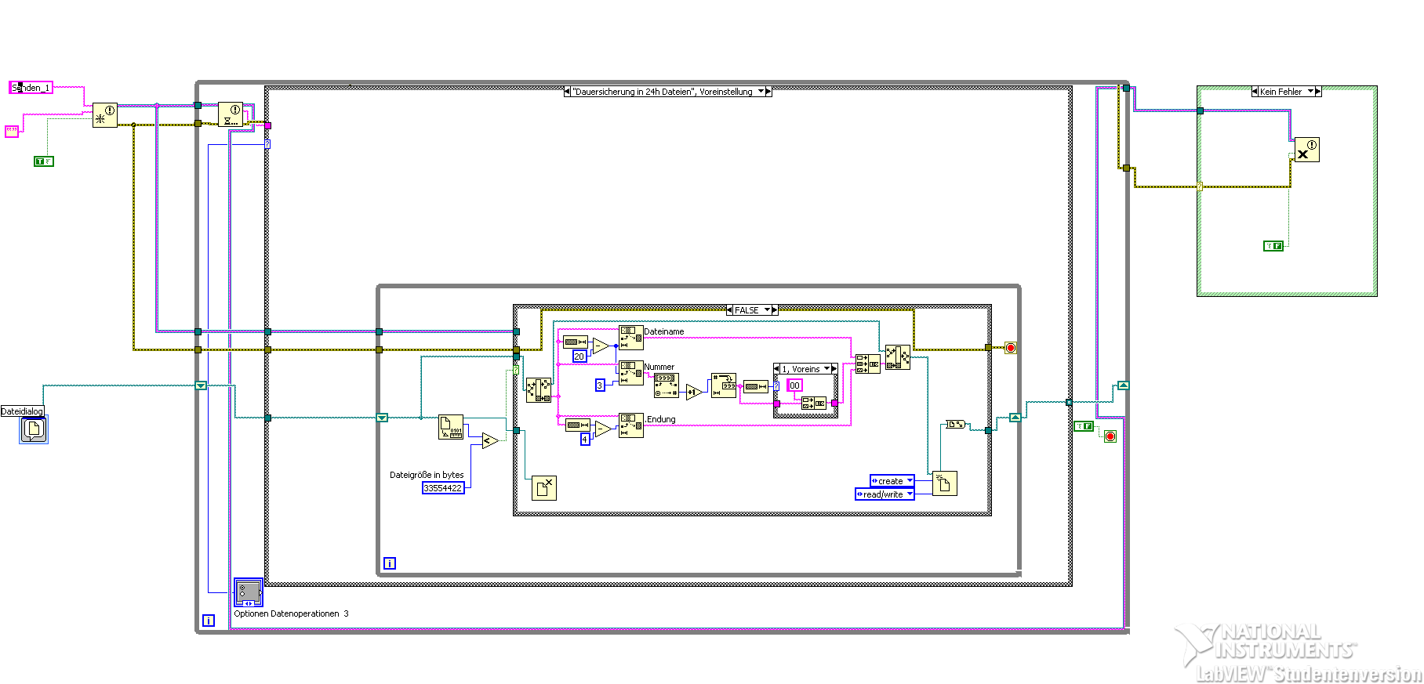The width and height of the screenshot is (1424, 684).
Task: Open the create operation enum dropdown
Action: (x=892, y=481)
